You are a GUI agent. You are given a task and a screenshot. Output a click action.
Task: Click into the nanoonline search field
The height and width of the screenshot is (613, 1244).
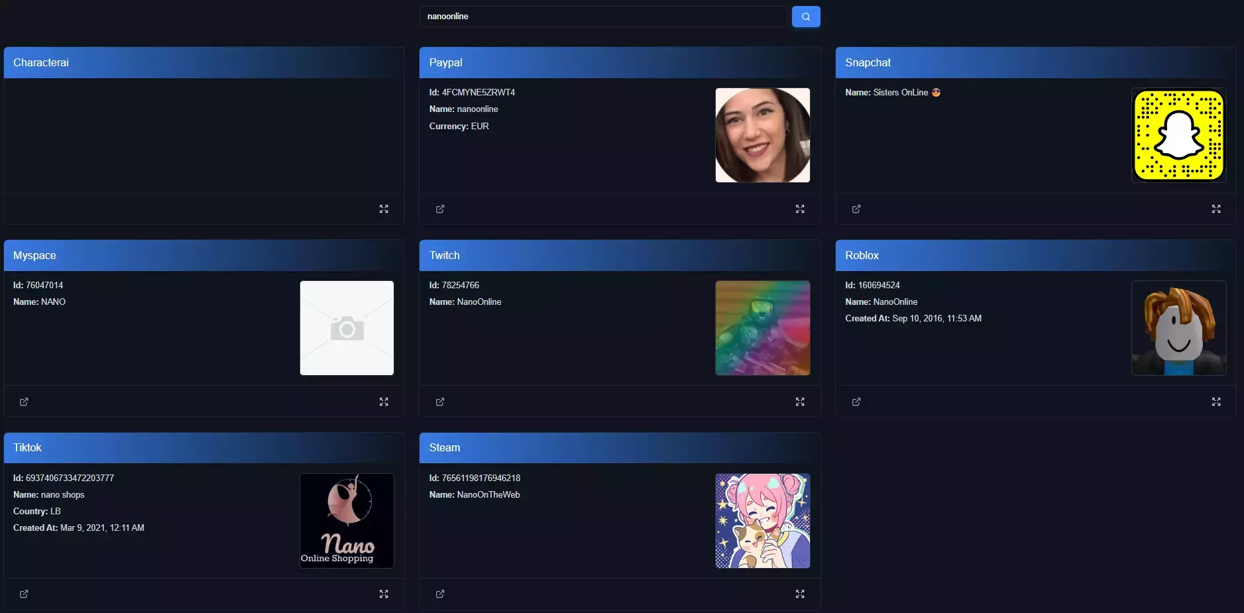(603, 17)
